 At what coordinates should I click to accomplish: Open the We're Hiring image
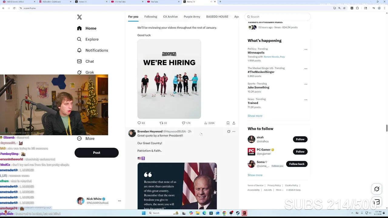[x=169, y=79]
